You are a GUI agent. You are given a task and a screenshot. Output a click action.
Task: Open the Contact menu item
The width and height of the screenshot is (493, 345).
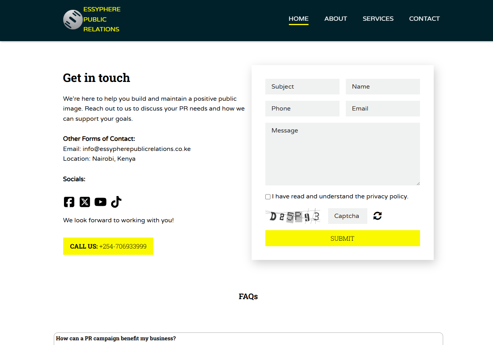[x=424, y=19]
